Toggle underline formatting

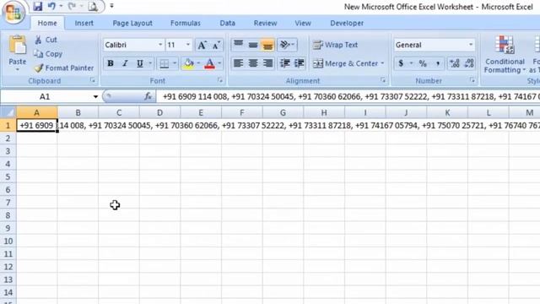[139, 63]
